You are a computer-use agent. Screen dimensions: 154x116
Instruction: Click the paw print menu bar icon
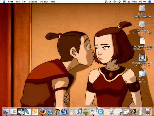click(x=120, y=2)
